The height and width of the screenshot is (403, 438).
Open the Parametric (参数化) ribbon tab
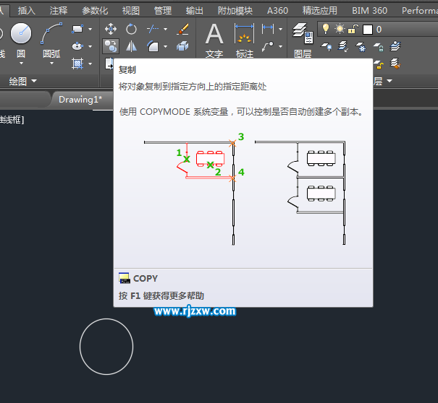coord(95,11)
